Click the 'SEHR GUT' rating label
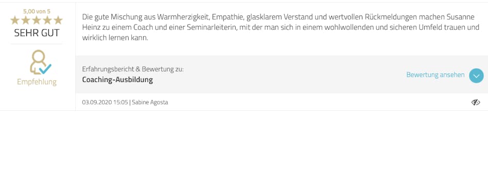The height and width of the screenshot is (191, 488). click(37, 33)
